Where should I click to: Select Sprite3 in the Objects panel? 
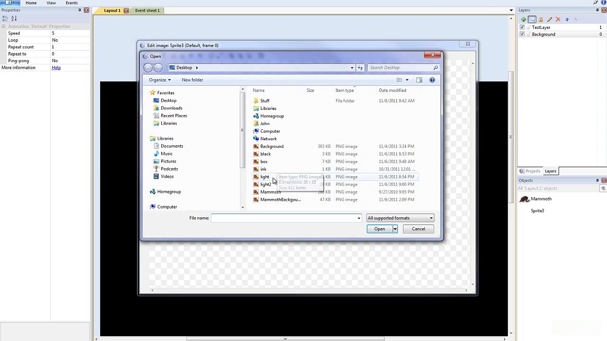click(x=537, y=211)
